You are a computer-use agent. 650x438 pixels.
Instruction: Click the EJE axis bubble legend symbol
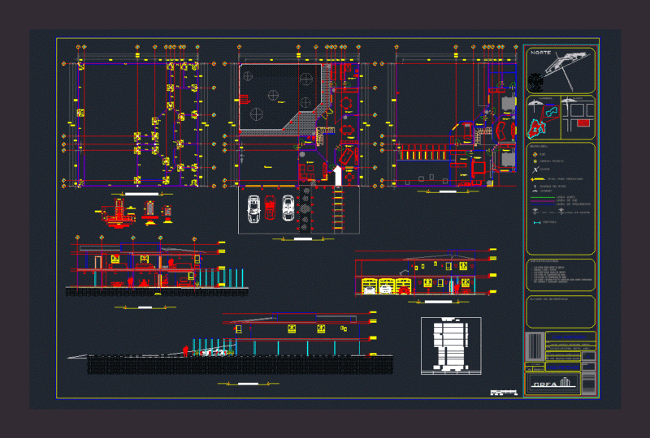[535, 154]
